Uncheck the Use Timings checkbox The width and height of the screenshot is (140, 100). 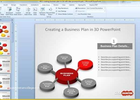coord(57,11)
